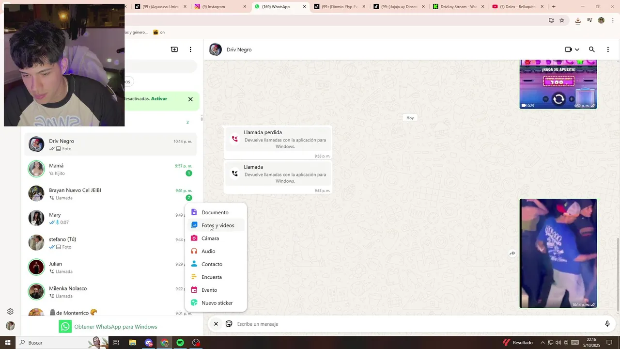Dismiss the notifications banner

(190, 99)
